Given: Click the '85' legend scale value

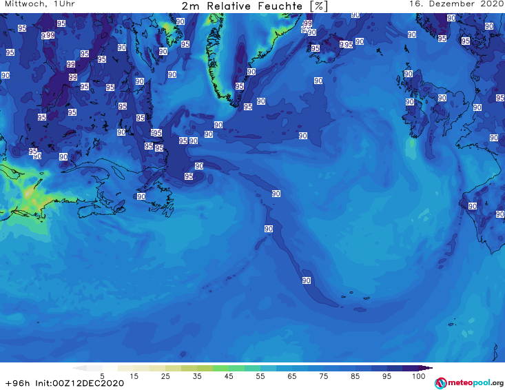Looking at the screenshot, I should click(355, 376).
